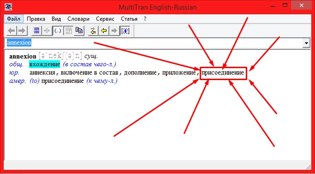Click присоединение in the юр. row
Image resolution: width=315 pixels, height=174 pixels.
pos(223,73)
